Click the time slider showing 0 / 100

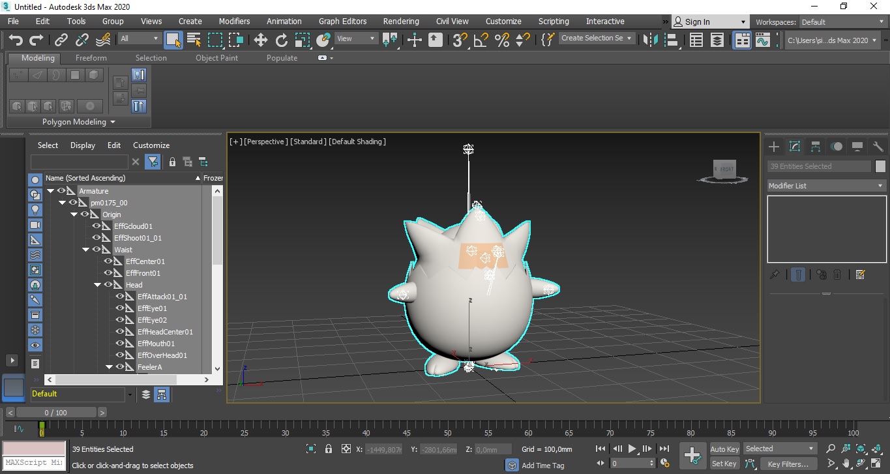(56, 413)
